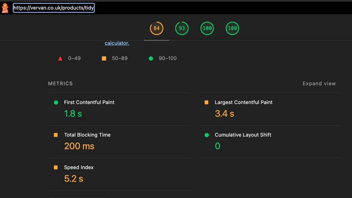The height and width of the screenshot is (198, 352).
Task: Click the Speed Index label
Action: tap(79, 167)
